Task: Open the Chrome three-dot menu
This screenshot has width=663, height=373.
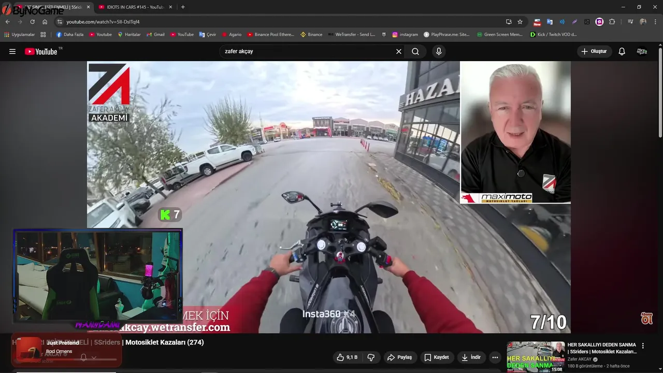Action: pos(656,22)
